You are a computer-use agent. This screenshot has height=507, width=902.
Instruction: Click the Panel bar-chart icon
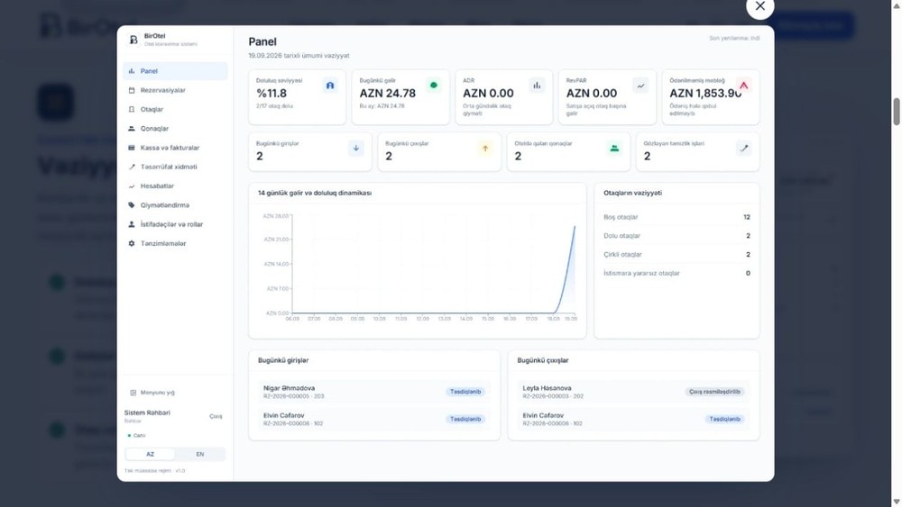132,71
